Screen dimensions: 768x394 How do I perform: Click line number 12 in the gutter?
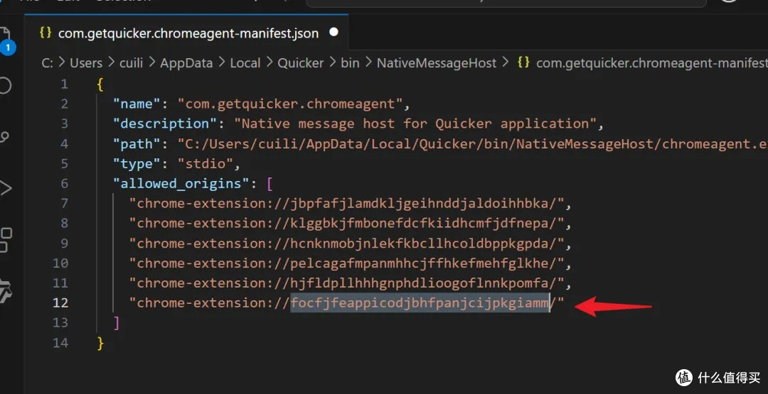[60, 302]
